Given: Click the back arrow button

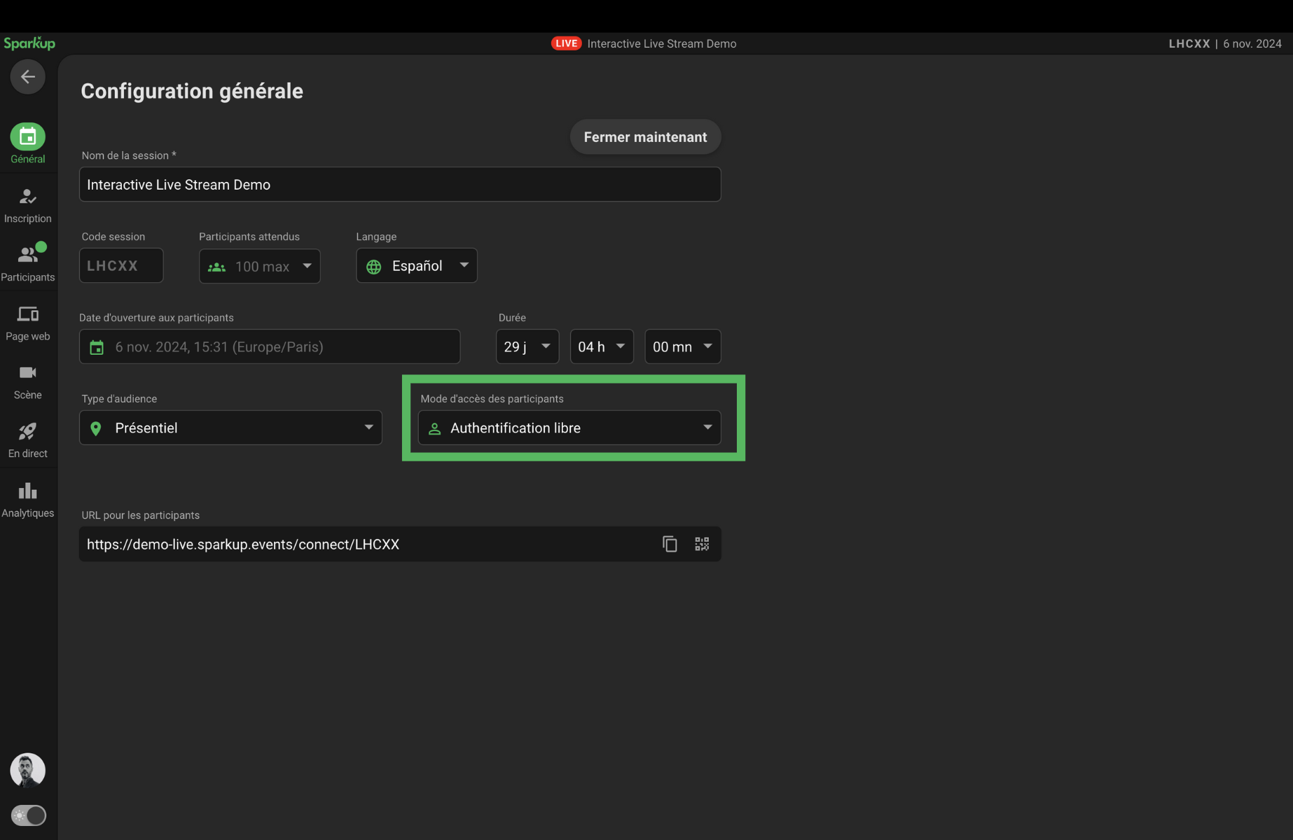Looking at the screenshot, I should [x=27, y=77].
